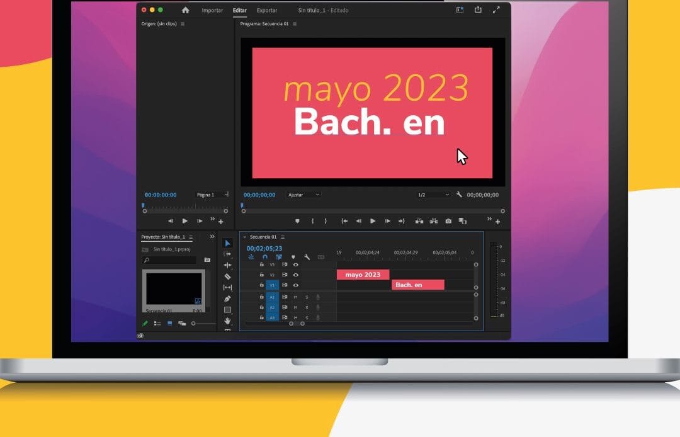Toggle V3 track output eye
The width and height of the screenshot is (680, 437).
(296, 264)
